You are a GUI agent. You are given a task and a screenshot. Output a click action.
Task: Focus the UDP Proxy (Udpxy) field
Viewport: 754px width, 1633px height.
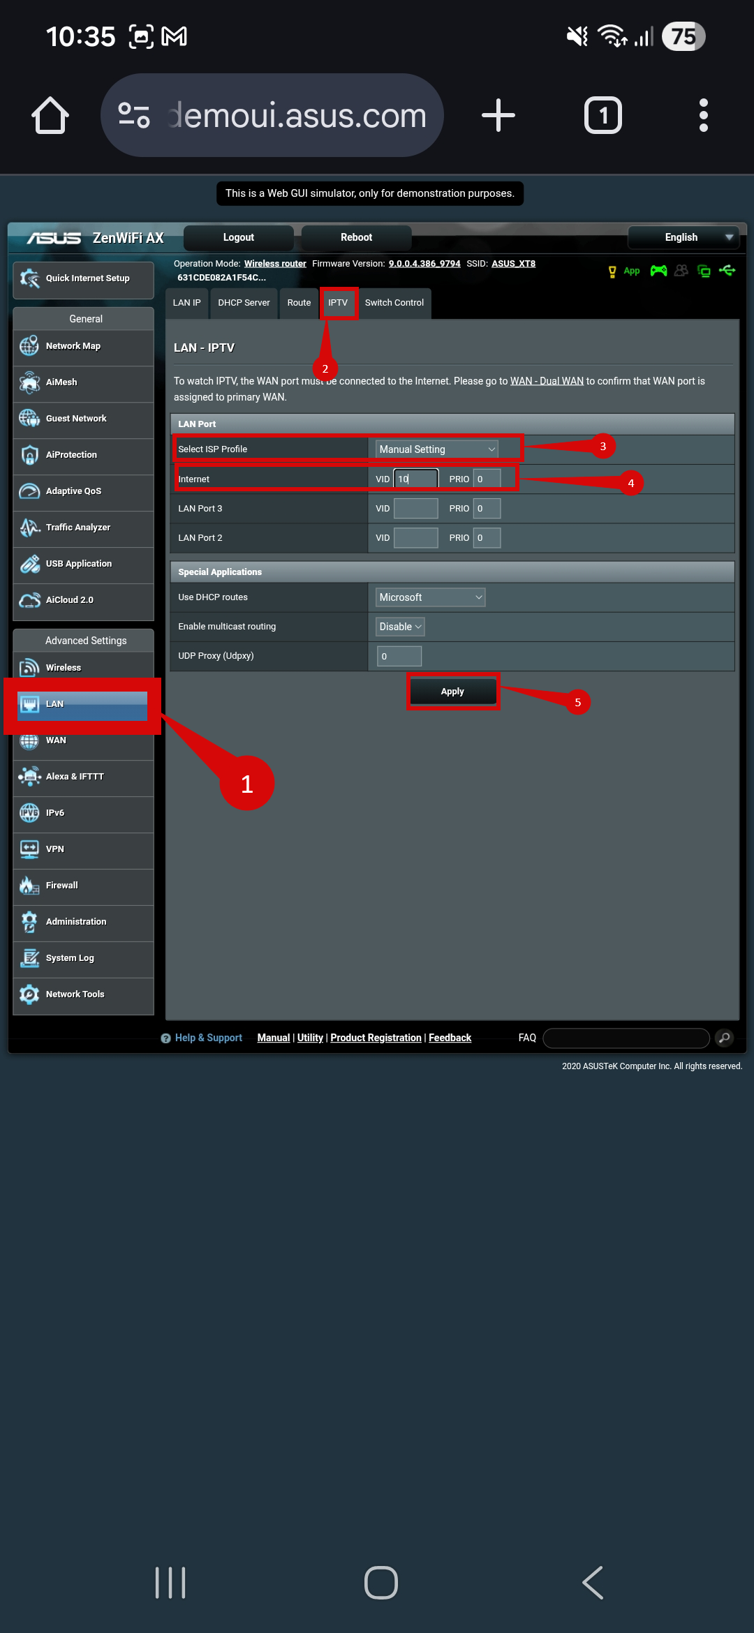coord(399,656)
